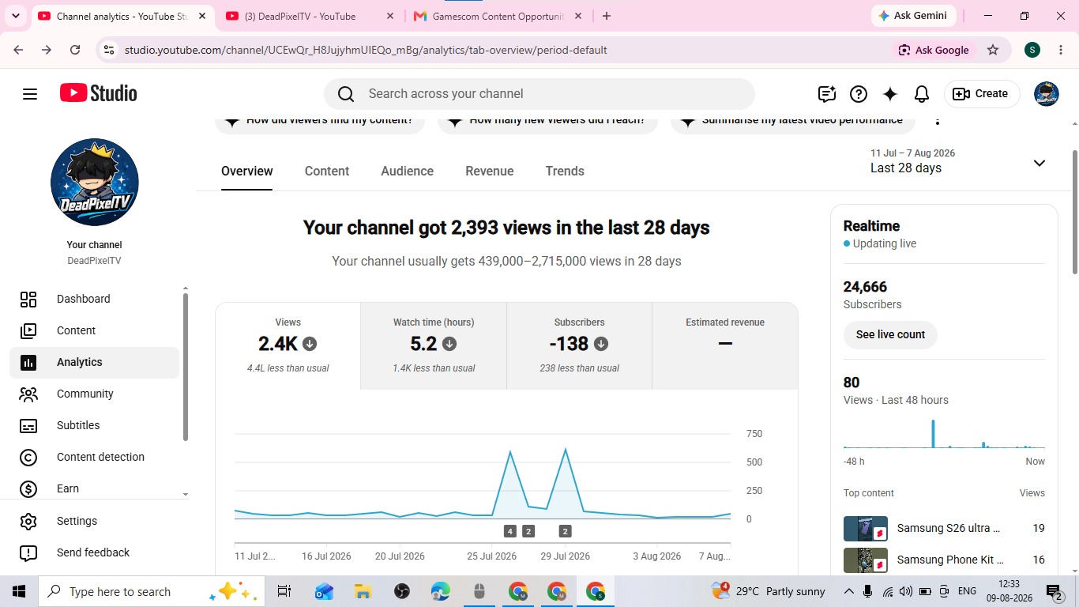
Task: Open a new browser tab
Action: pos(607,16)
